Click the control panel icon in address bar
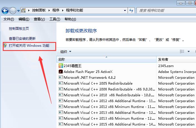 pyautogui.click(x=24, y=11)
